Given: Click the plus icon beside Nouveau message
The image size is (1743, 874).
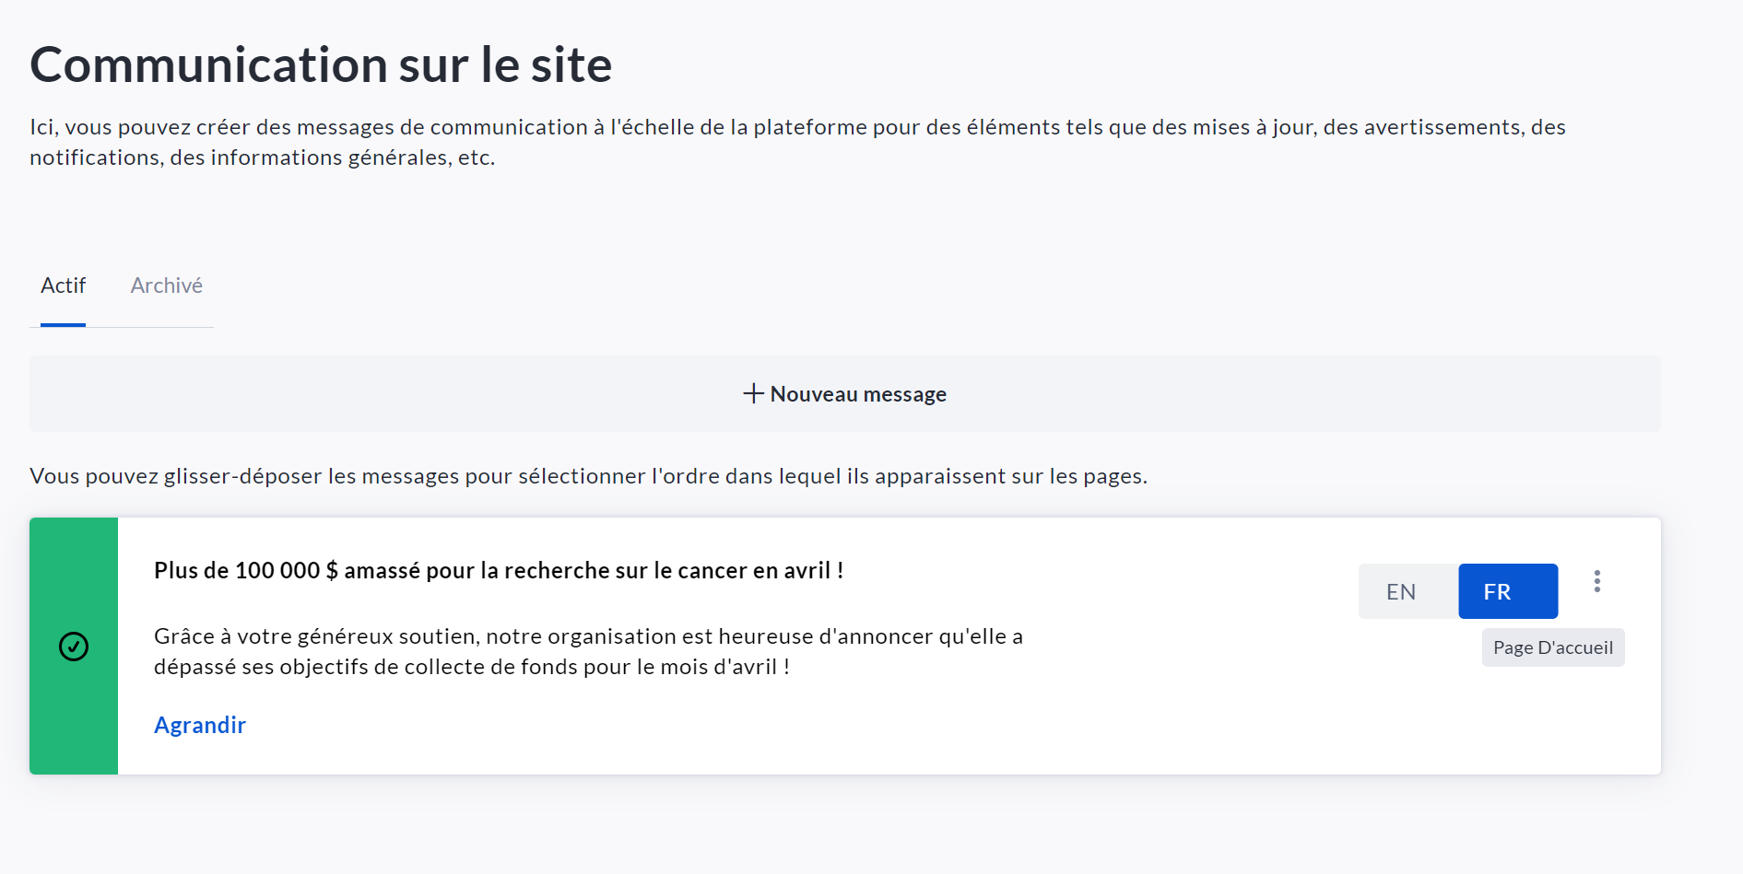Looking at the screenshot, I should [x=753, y=394].
